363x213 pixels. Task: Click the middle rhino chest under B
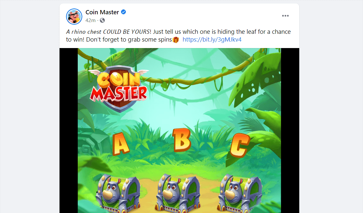pyautogui.click(x=179, y=194)
